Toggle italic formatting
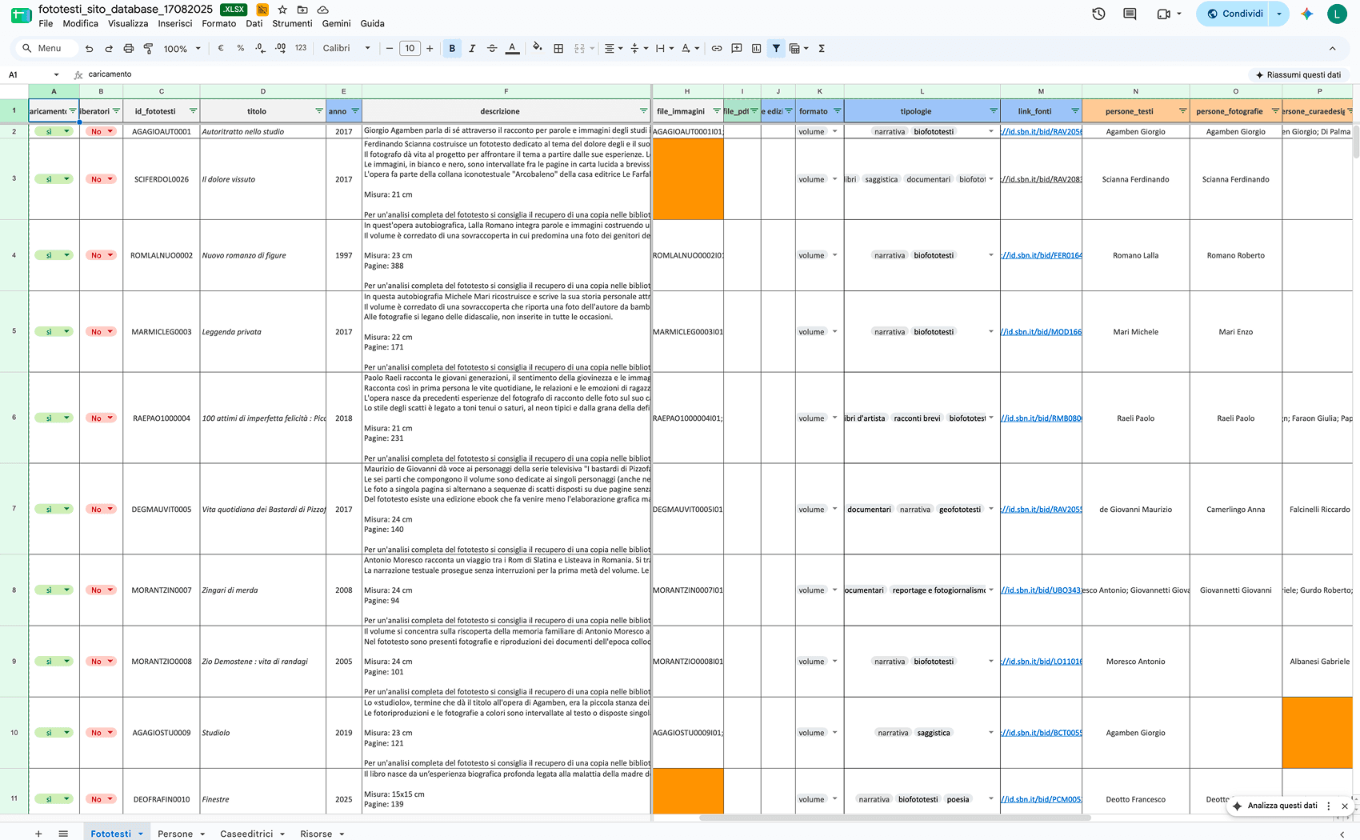The image size is (1360, 840). pos(472,49)
